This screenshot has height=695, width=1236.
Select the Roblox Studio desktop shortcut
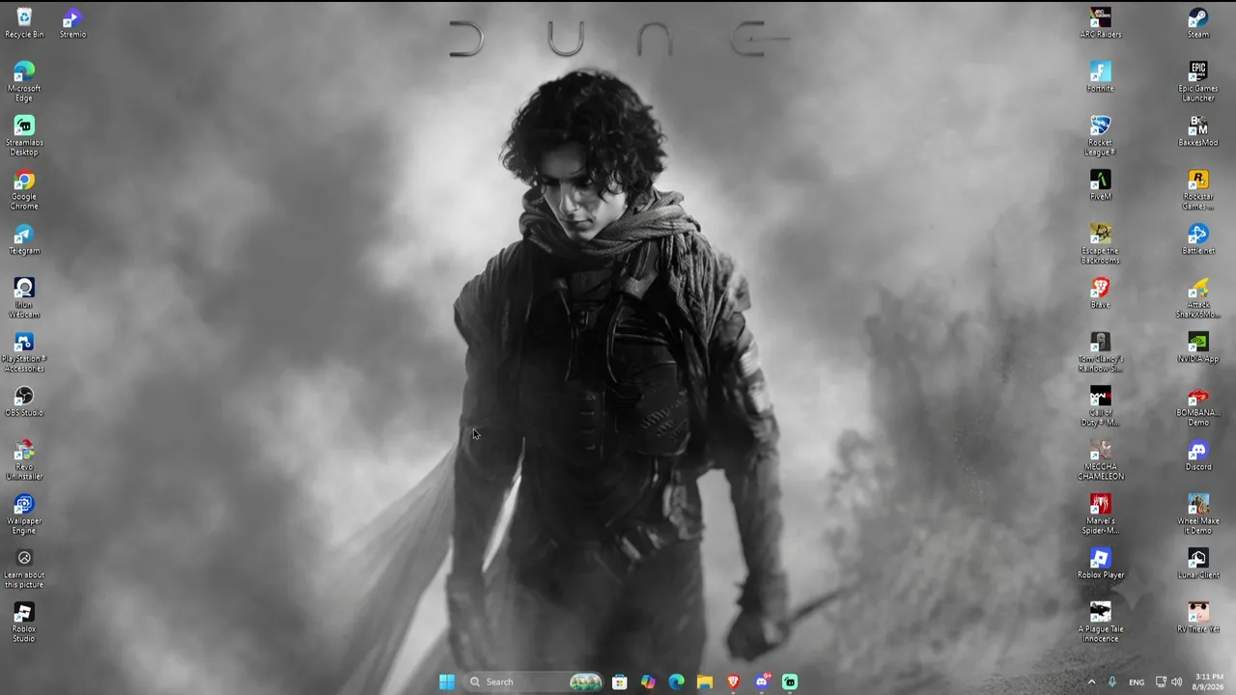click(24, 622)
